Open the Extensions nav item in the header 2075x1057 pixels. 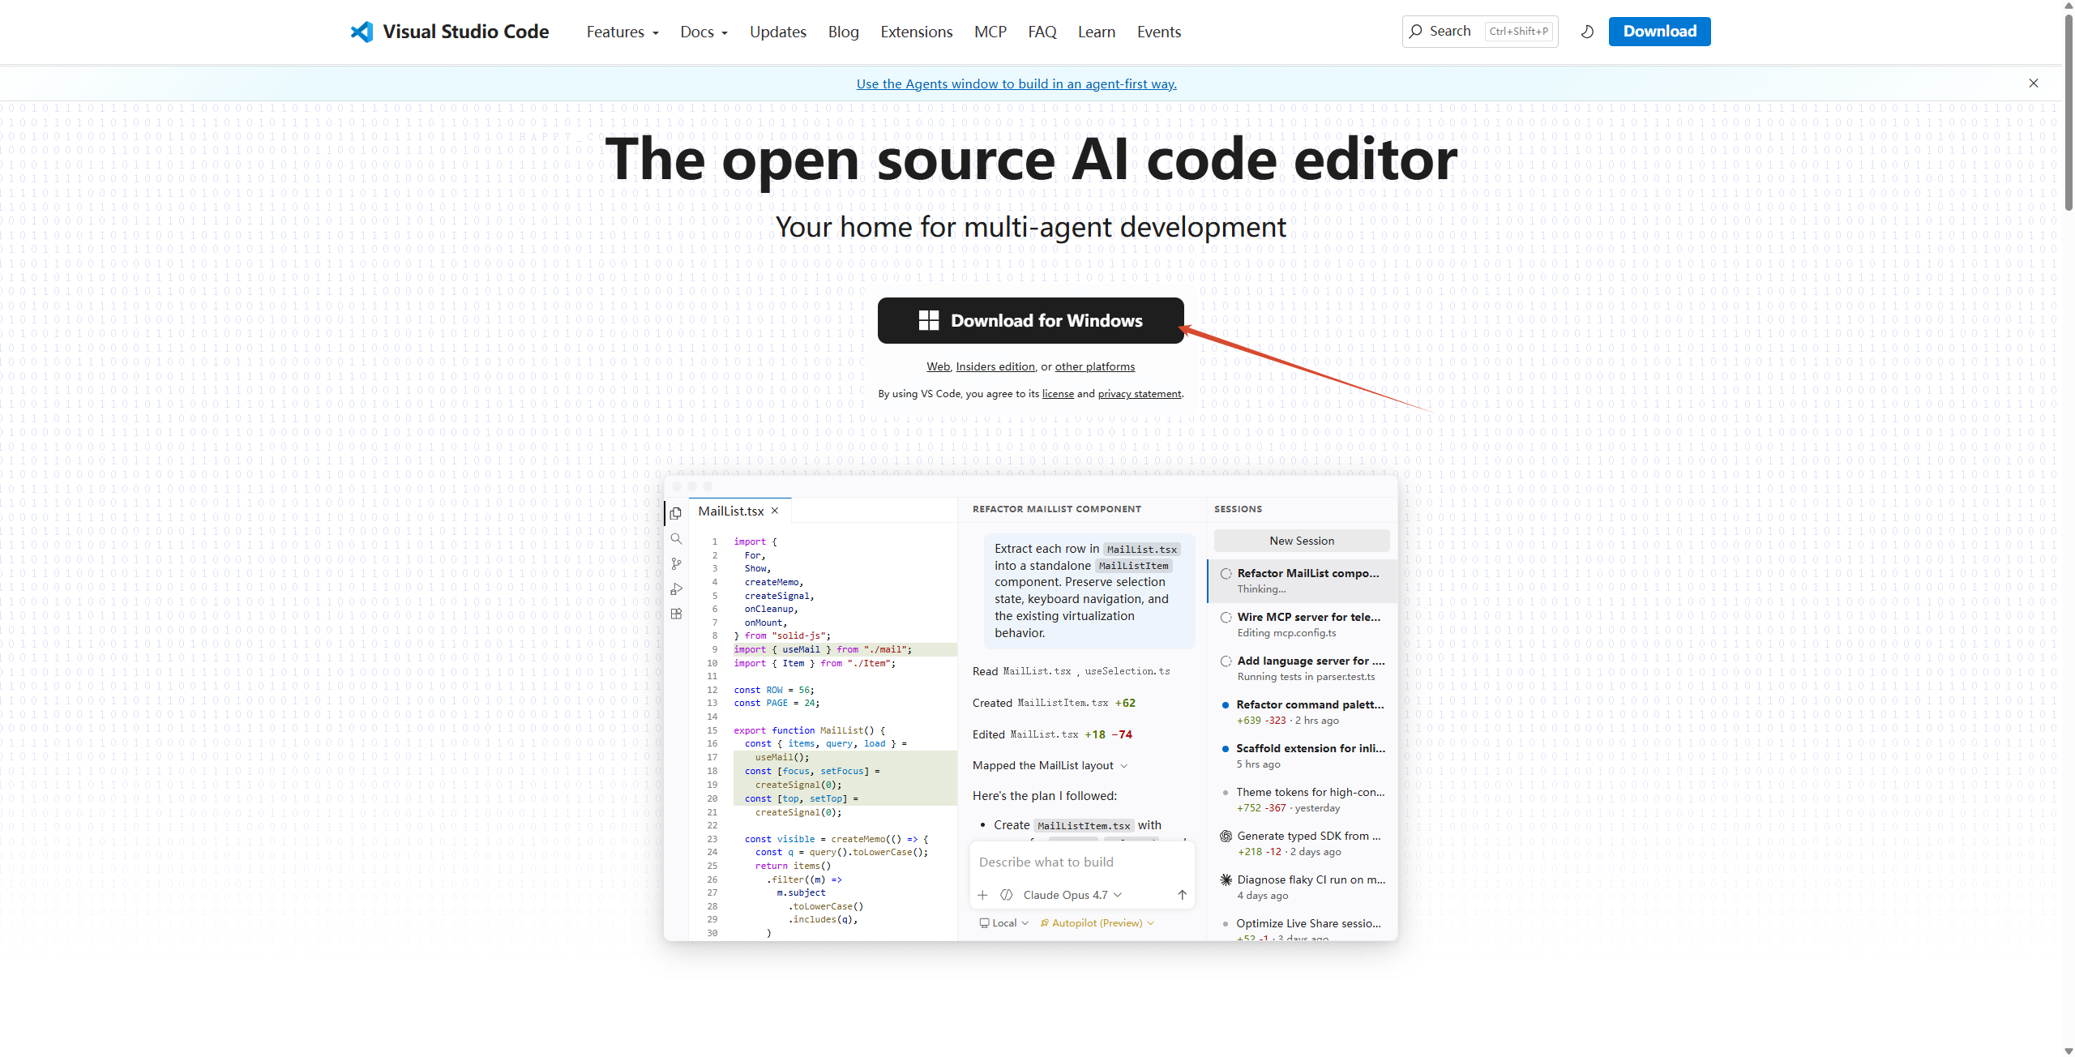click(x=916, y=32)
